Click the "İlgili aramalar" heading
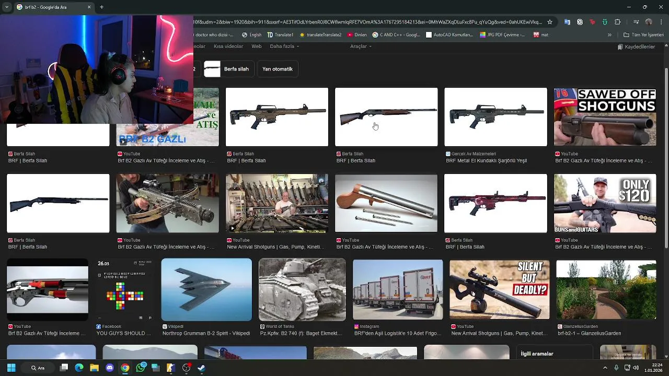Viewport: 669px width, 376px height. point(537,354)
